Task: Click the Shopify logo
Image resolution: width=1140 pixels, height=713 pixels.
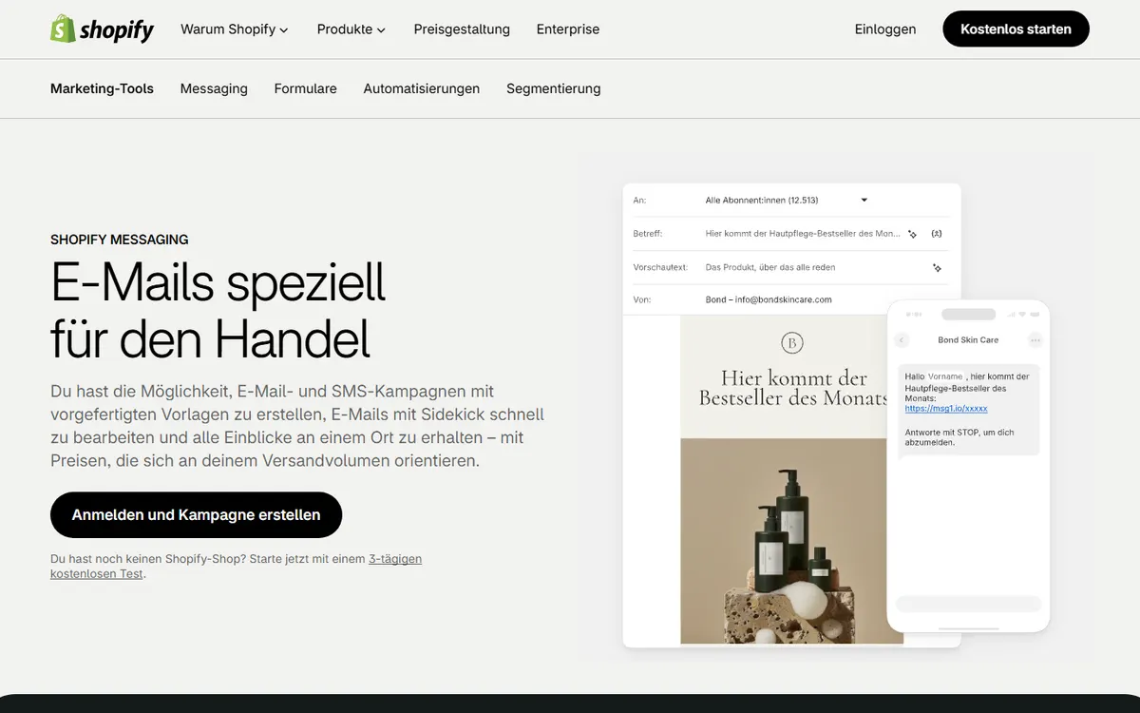Action: pos(102,29)
